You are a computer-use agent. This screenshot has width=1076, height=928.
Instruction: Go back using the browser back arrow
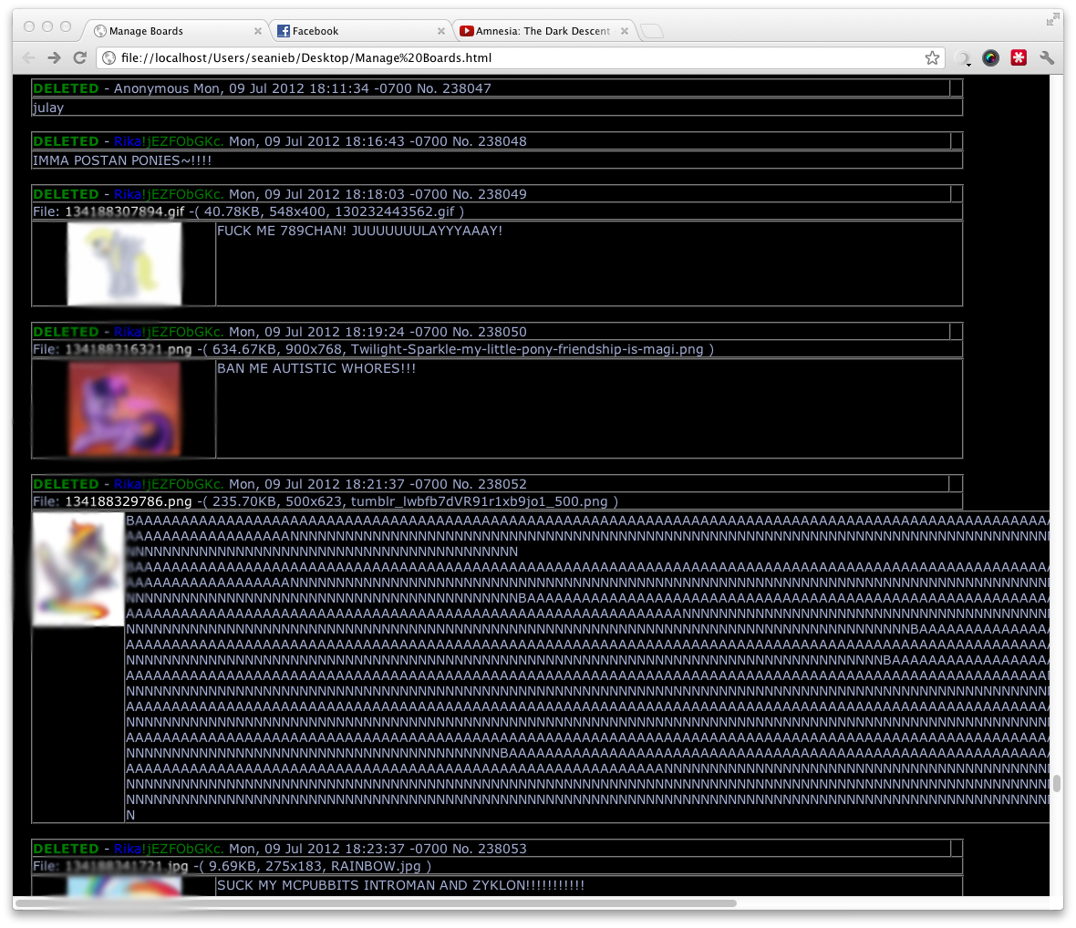coord(28,58)
